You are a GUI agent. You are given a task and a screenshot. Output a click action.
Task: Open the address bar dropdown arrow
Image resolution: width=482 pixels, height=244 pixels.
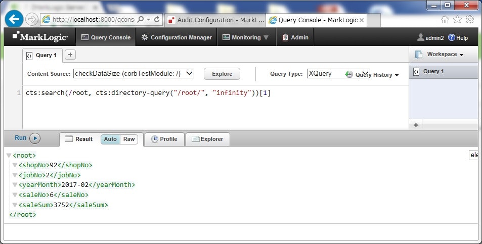pyautogui.click(x=149, y=20)
